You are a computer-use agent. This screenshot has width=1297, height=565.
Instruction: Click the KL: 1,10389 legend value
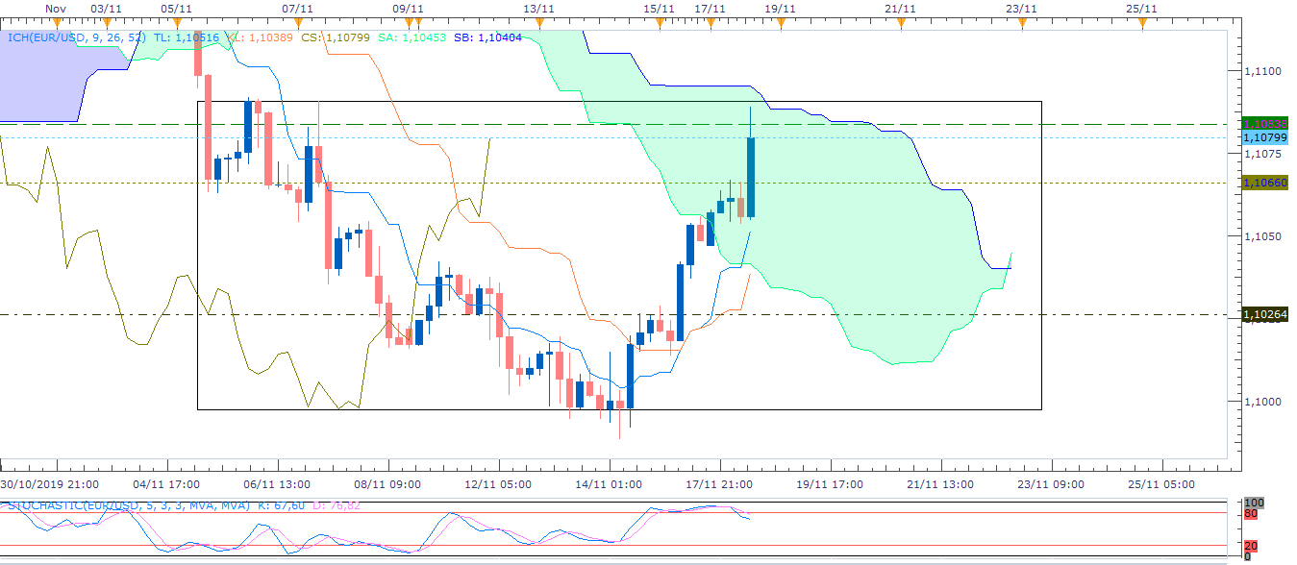click(260, 37)
